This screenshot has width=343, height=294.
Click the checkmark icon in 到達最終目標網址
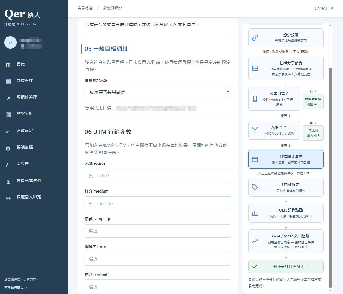tap(255, 267)
